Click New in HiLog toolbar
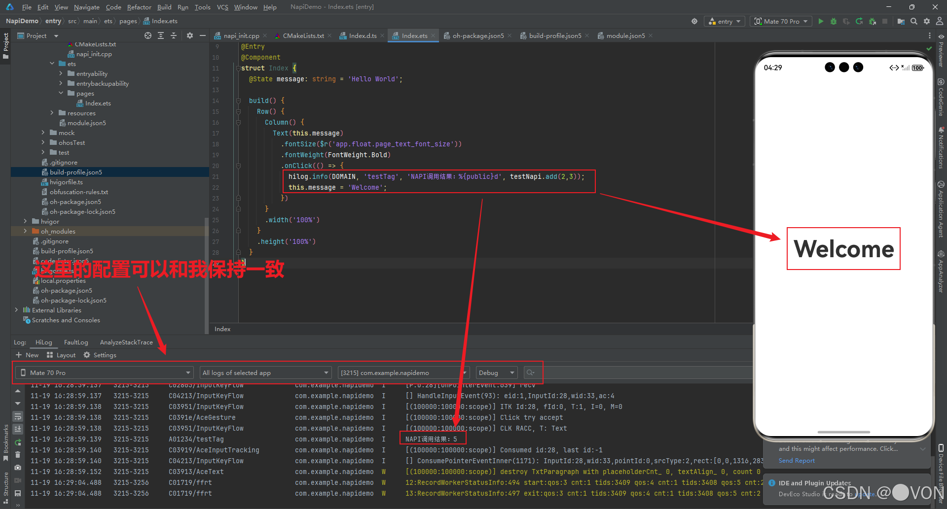947x509 pixels. pyautogui.click(x=27, y=355)
